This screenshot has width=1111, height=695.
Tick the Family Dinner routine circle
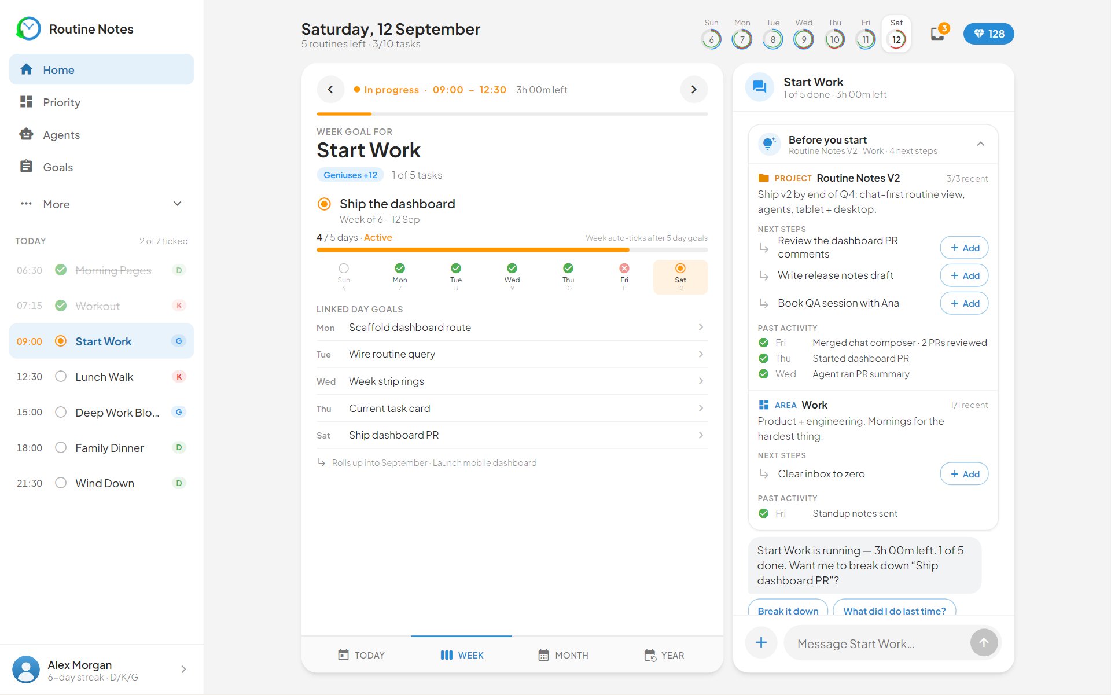pyautogui.click(x=61, y=447)
